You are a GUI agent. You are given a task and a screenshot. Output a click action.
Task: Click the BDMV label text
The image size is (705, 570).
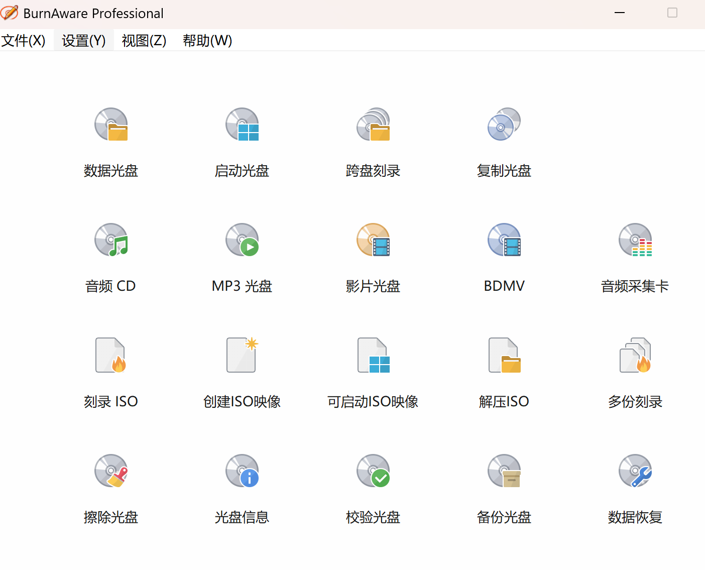[x=504, y=286]
